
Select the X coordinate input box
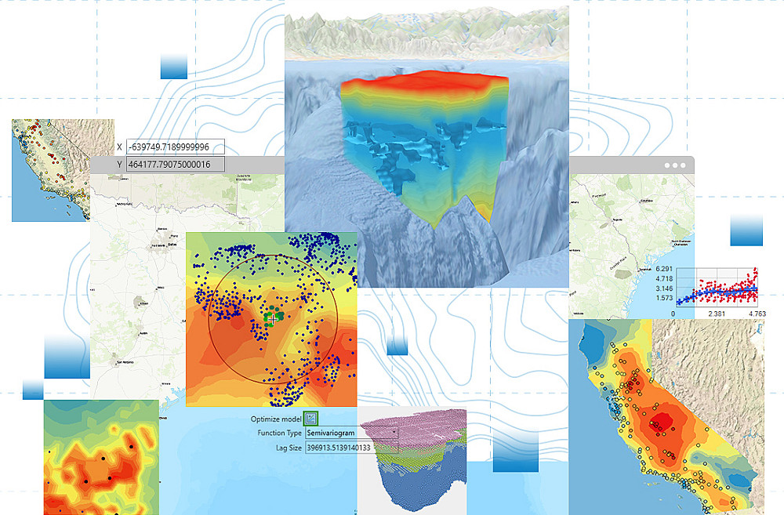coord(176,147)
